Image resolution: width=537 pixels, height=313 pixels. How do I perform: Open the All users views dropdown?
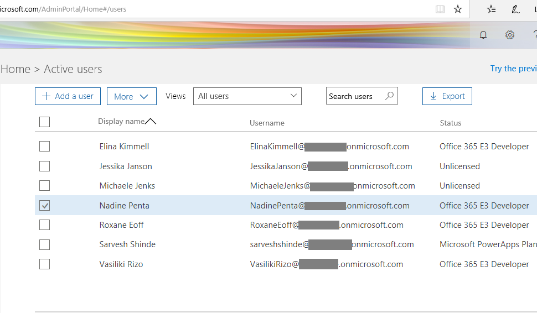coord(247,96)
